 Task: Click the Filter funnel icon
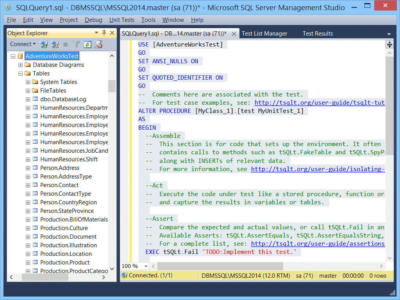[77, 45]
